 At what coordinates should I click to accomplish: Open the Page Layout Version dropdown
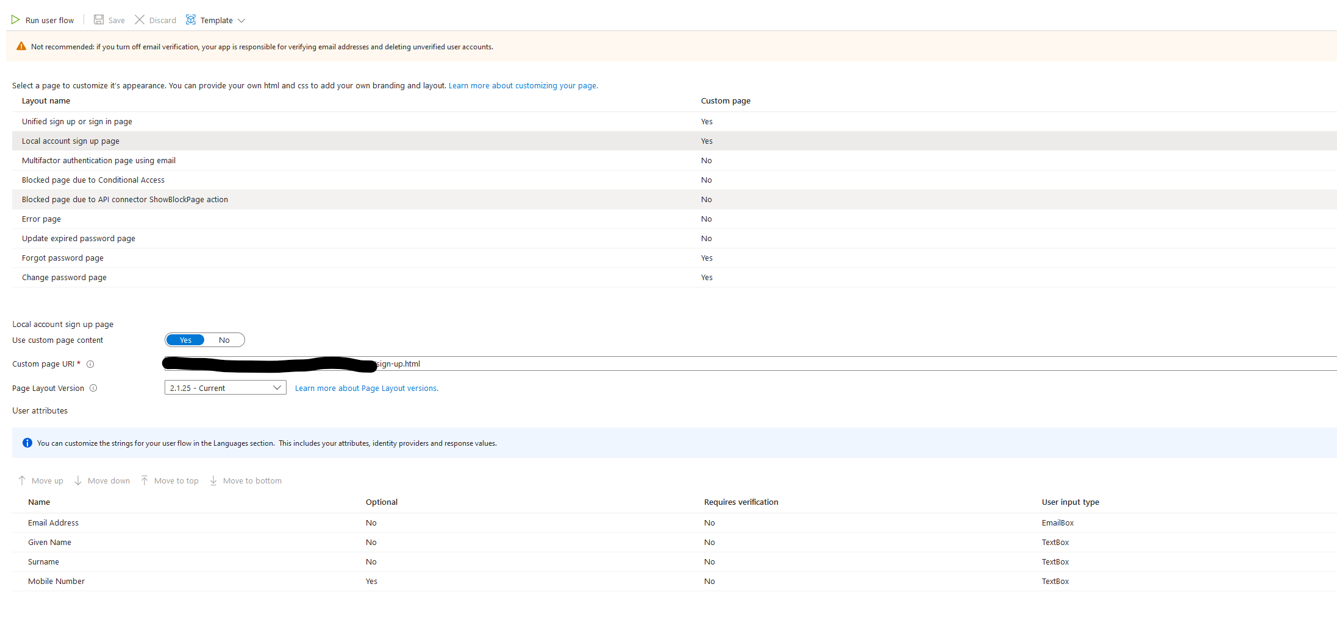pyautogui.click(x=277, y=387)
